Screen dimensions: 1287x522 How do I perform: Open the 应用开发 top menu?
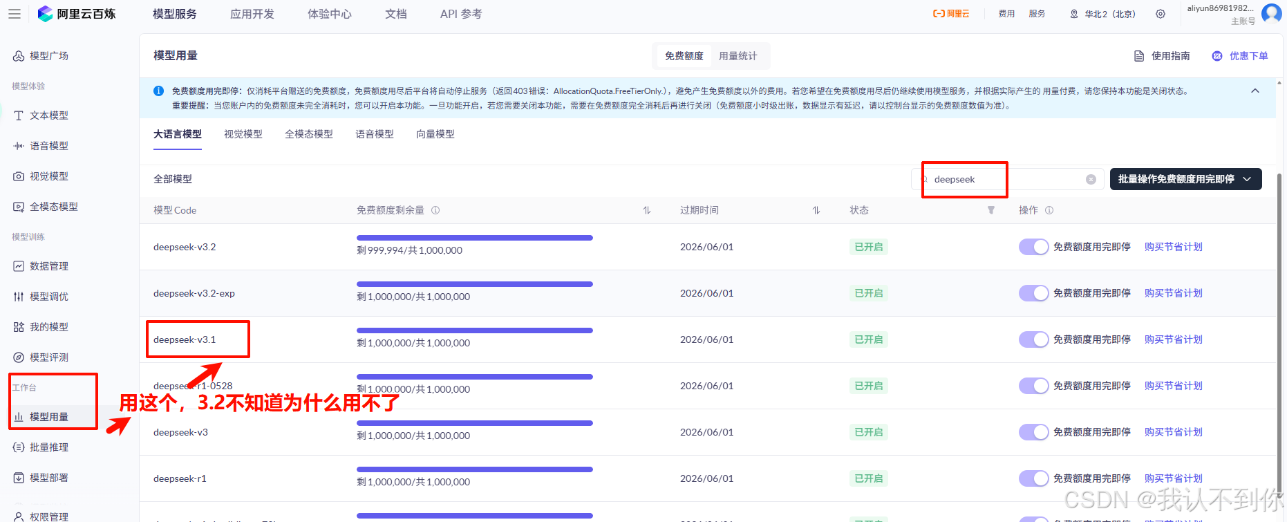point(252,14)
